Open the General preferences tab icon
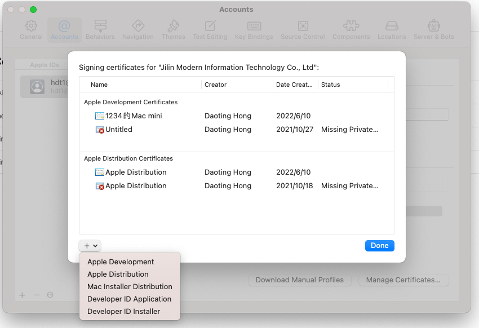Viewport: 479px width, 328px height. (x=31, y=26)
